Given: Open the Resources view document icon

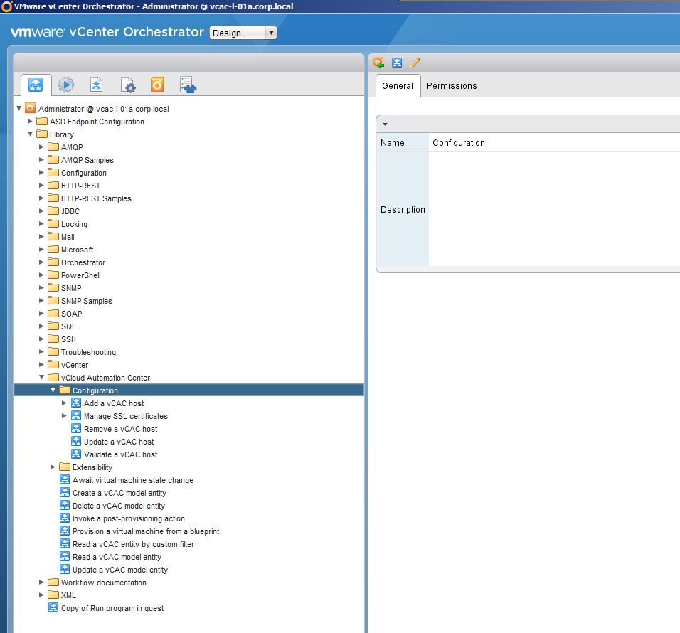Looking at the screenshot, I should pos(96,85).
